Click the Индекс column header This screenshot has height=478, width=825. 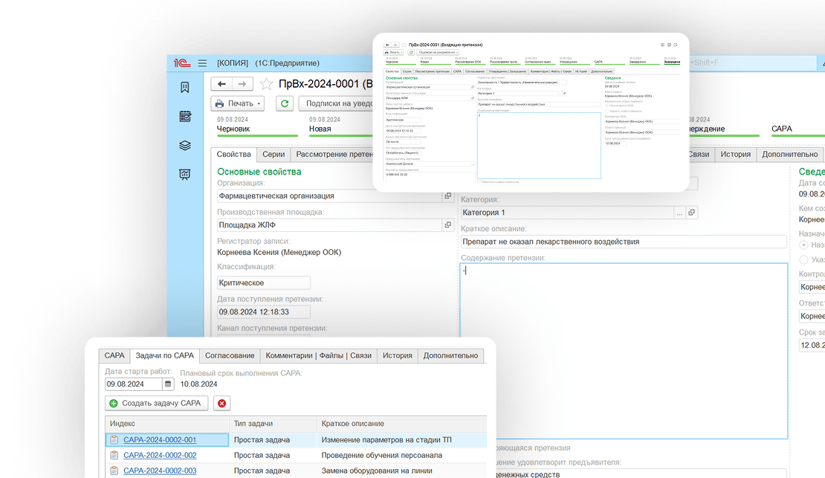(168, 424)
